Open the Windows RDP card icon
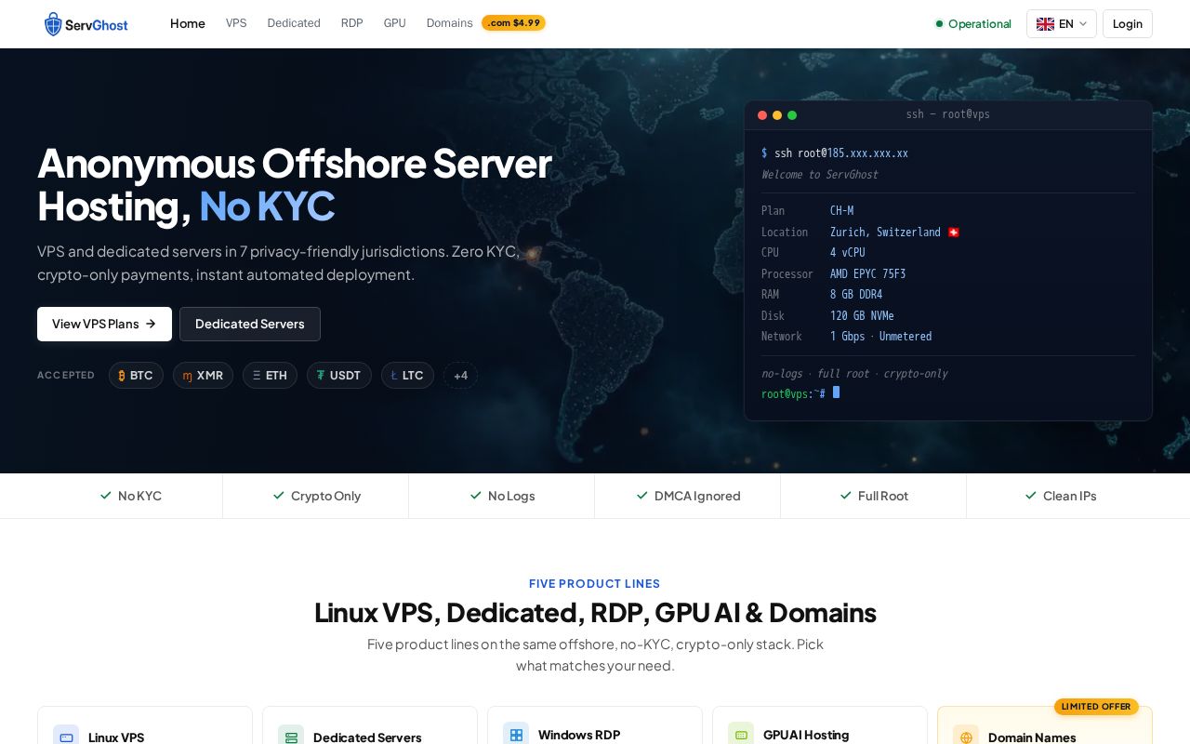 click(516, 735)
